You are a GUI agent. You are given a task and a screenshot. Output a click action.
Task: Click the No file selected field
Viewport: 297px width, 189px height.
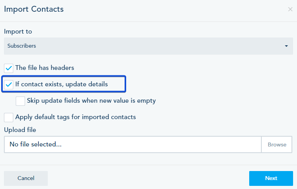pyautogui.click(x=132, y=144)
